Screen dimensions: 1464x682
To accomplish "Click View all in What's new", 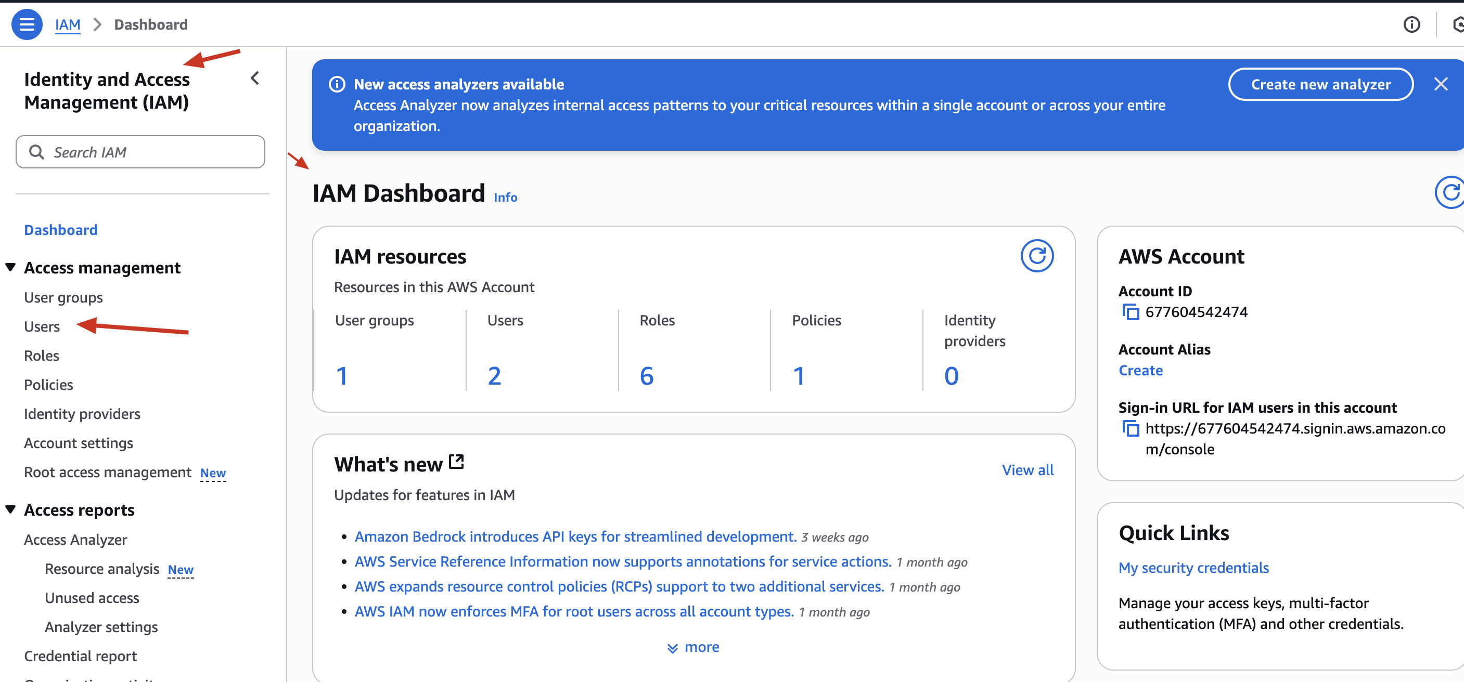I will (1027, 469).
